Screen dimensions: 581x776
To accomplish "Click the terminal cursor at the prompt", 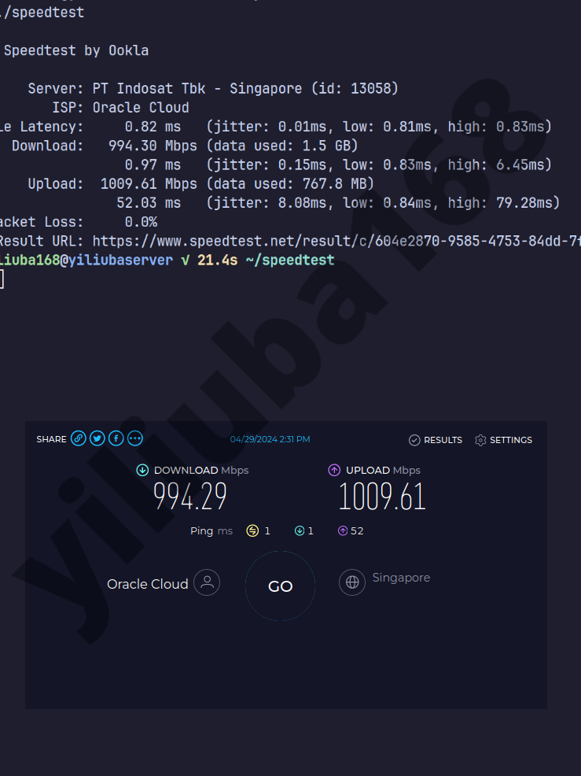I will click(x=2, y=279).
